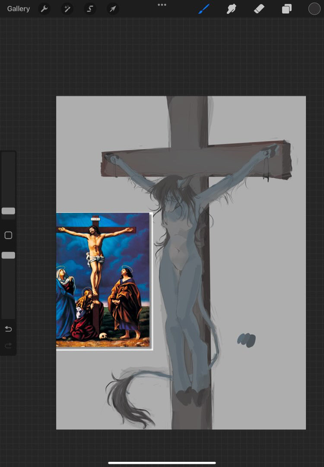
Task: Tap the blue-gray color test swatches on canvas
Action: click(x=246, y=340)
